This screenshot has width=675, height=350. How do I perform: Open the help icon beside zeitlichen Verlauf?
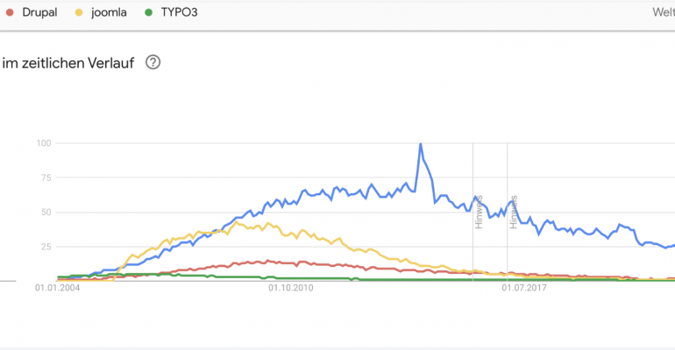[x=153, y=62]
